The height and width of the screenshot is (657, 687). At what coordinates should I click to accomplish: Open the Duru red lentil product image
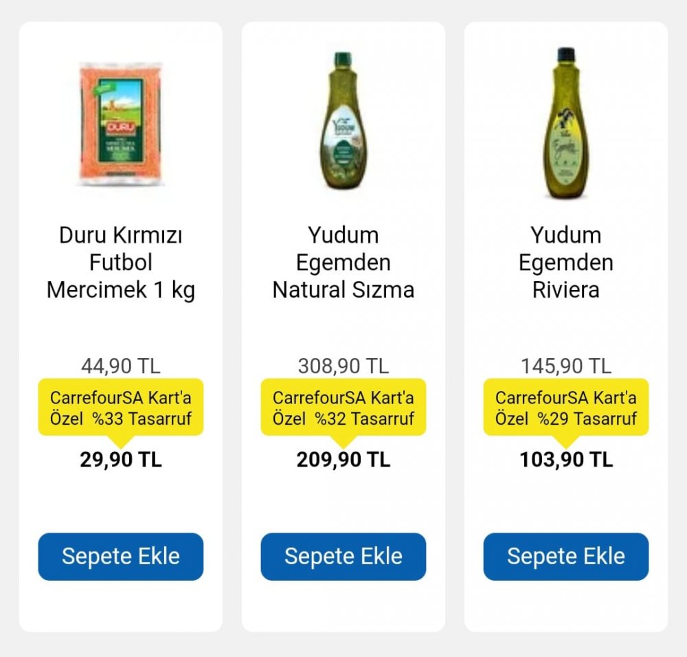click(x=121, y=124)
